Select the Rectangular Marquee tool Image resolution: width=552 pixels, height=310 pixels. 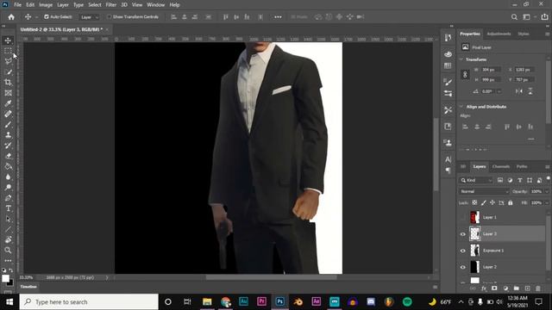coord(8,51)
